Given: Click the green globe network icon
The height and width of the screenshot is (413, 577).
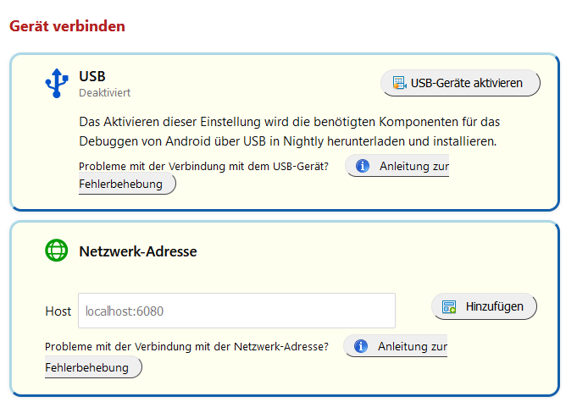Looking at the screenshot, I should pyautogui.click(x=57, y=251).
